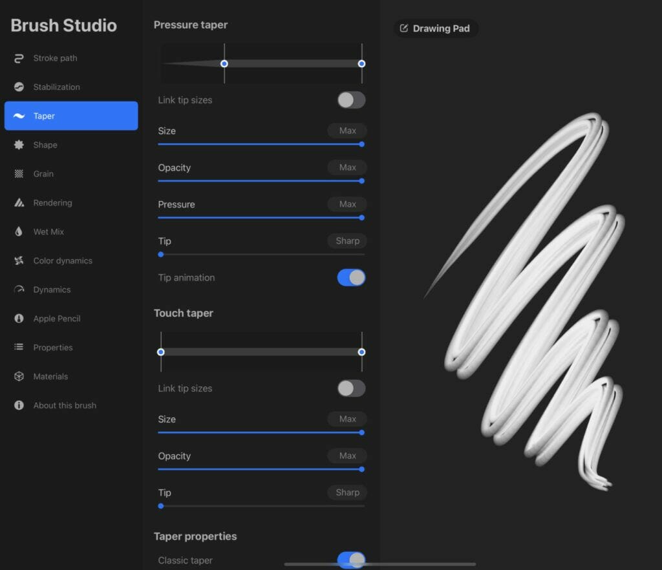This screenshot has height=570, width=662.
Task: Open the Materials section
Action: coord(71,376)
